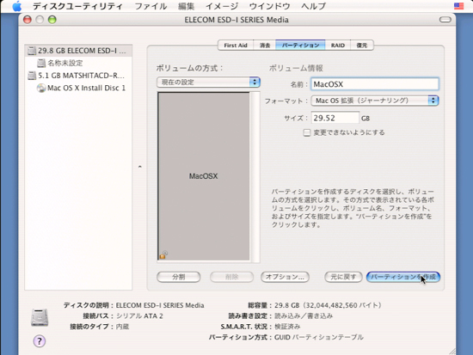473x355 pixels.
Task: Select Mac OS X Install Disc 1 row
Action: pos(78,88)
